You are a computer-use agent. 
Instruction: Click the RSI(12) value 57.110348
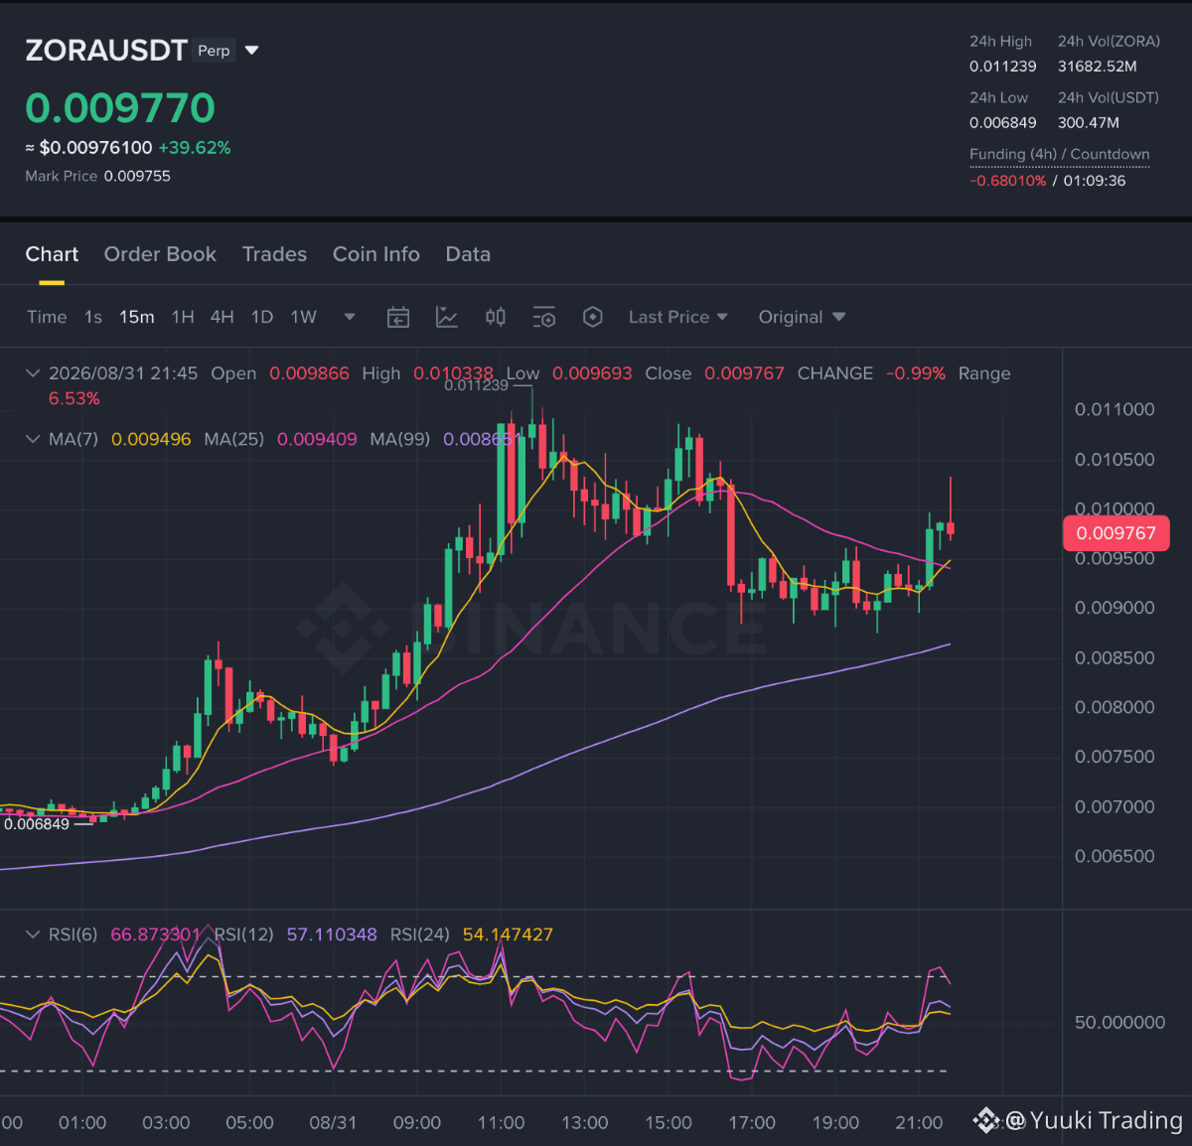332,934
